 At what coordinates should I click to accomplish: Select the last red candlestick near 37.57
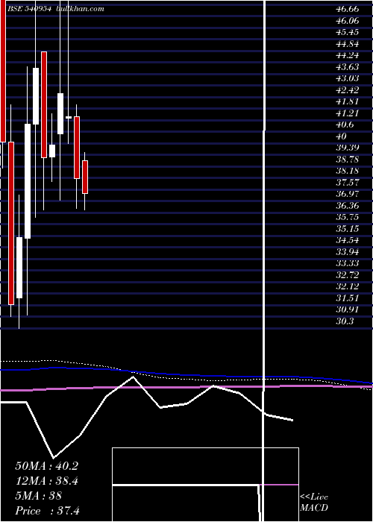(85, 177)
